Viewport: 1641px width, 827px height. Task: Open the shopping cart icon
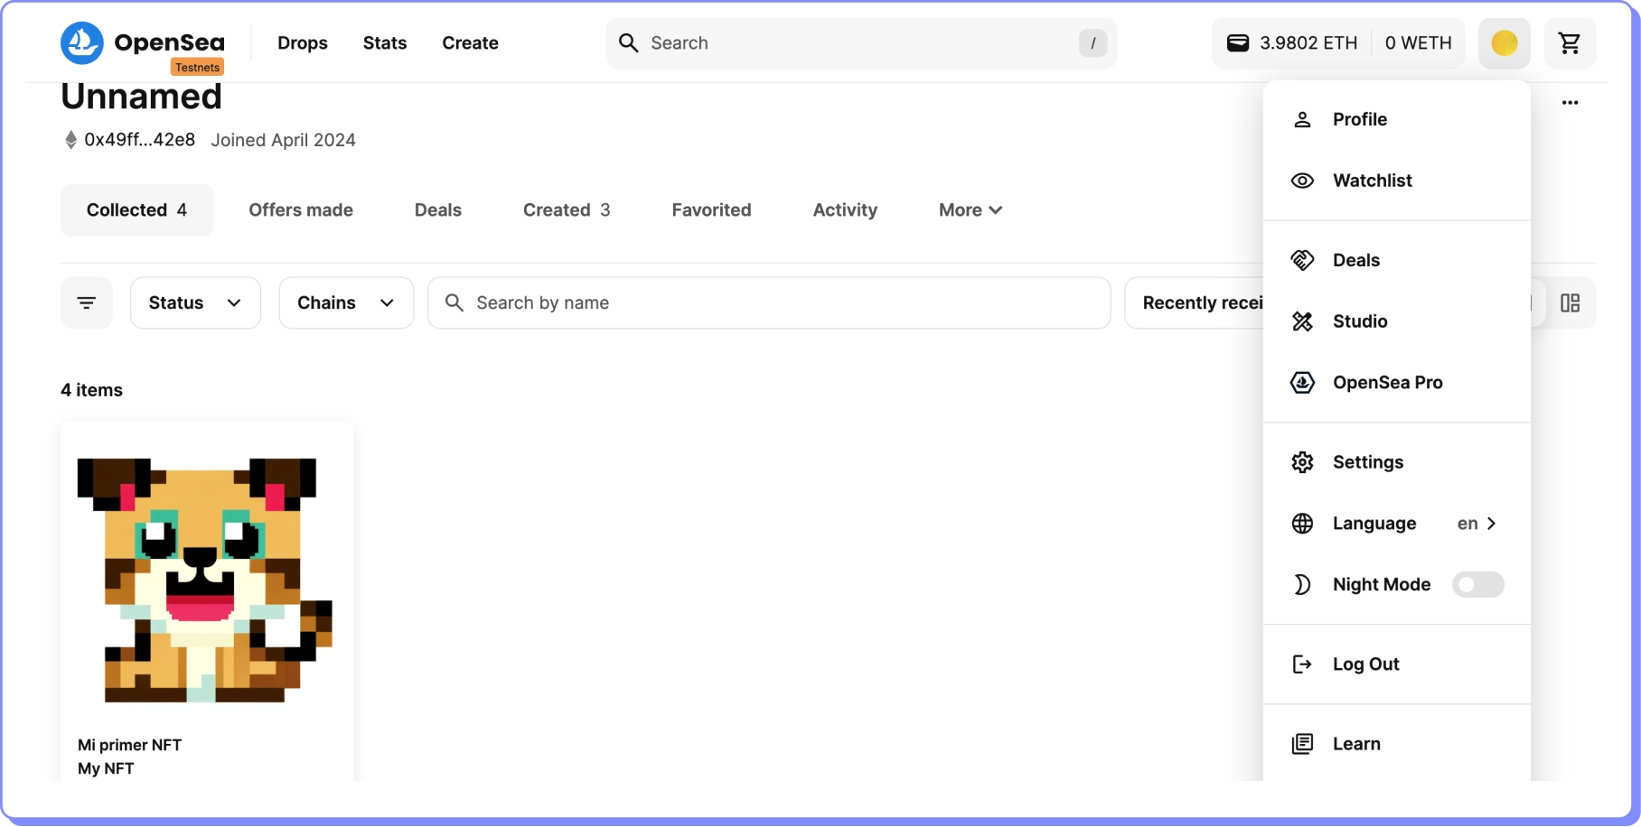pos(1570,43)
